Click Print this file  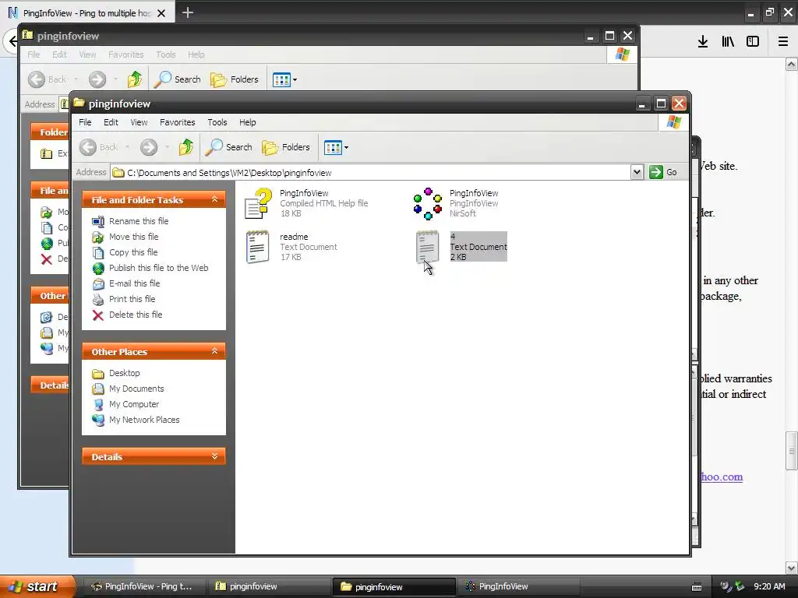coord(132,299)
